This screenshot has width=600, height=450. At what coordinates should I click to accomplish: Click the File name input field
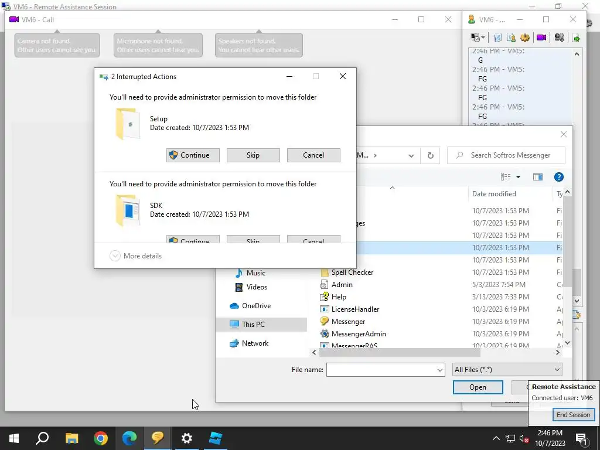(381, 370)
